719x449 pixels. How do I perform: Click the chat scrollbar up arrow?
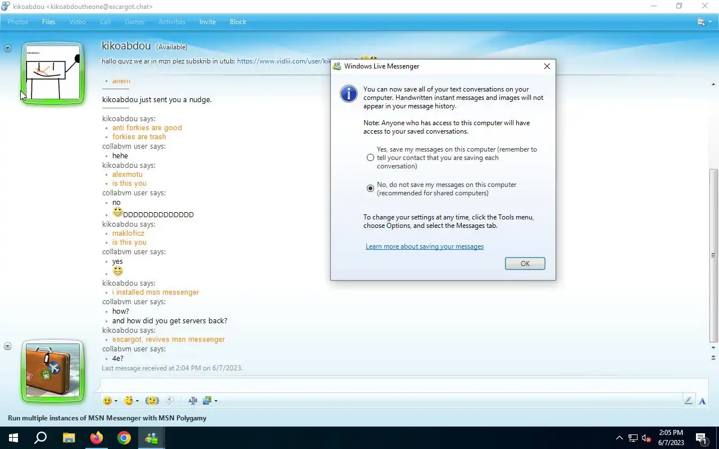(x=714, y=83)
